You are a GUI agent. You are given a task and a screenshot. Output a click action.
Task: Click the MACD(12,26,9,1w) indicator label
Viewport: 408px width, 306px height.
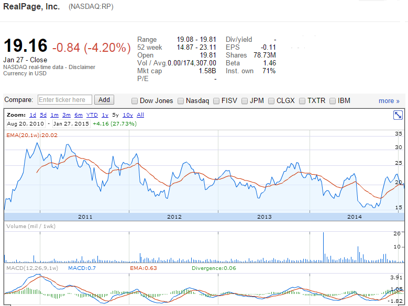32,268
